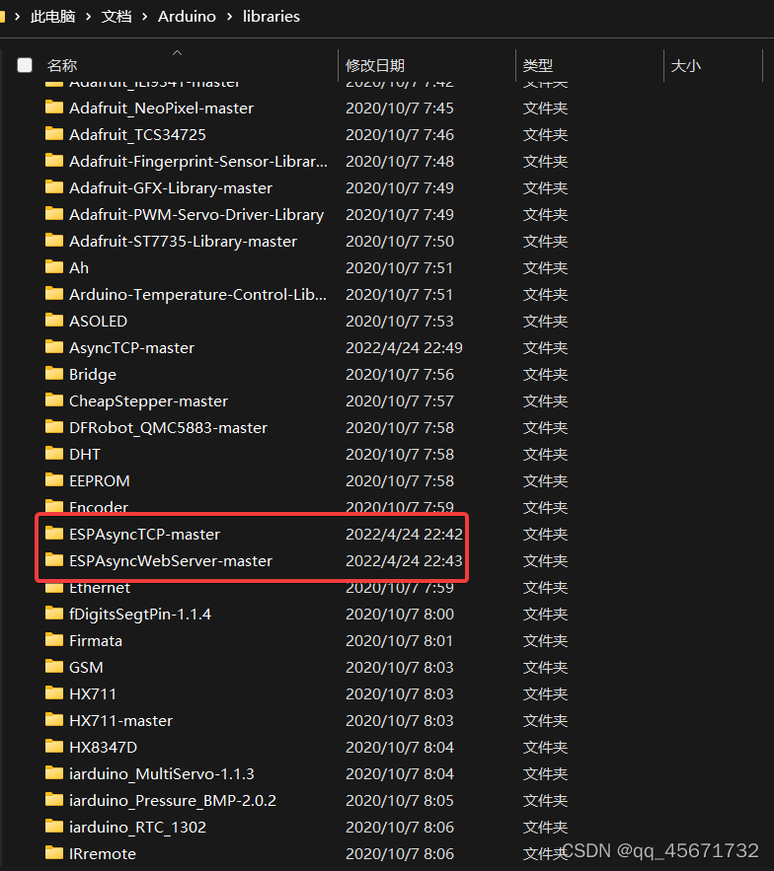
Task: Click the folder icon of IRremote
Action: point(54,852)
